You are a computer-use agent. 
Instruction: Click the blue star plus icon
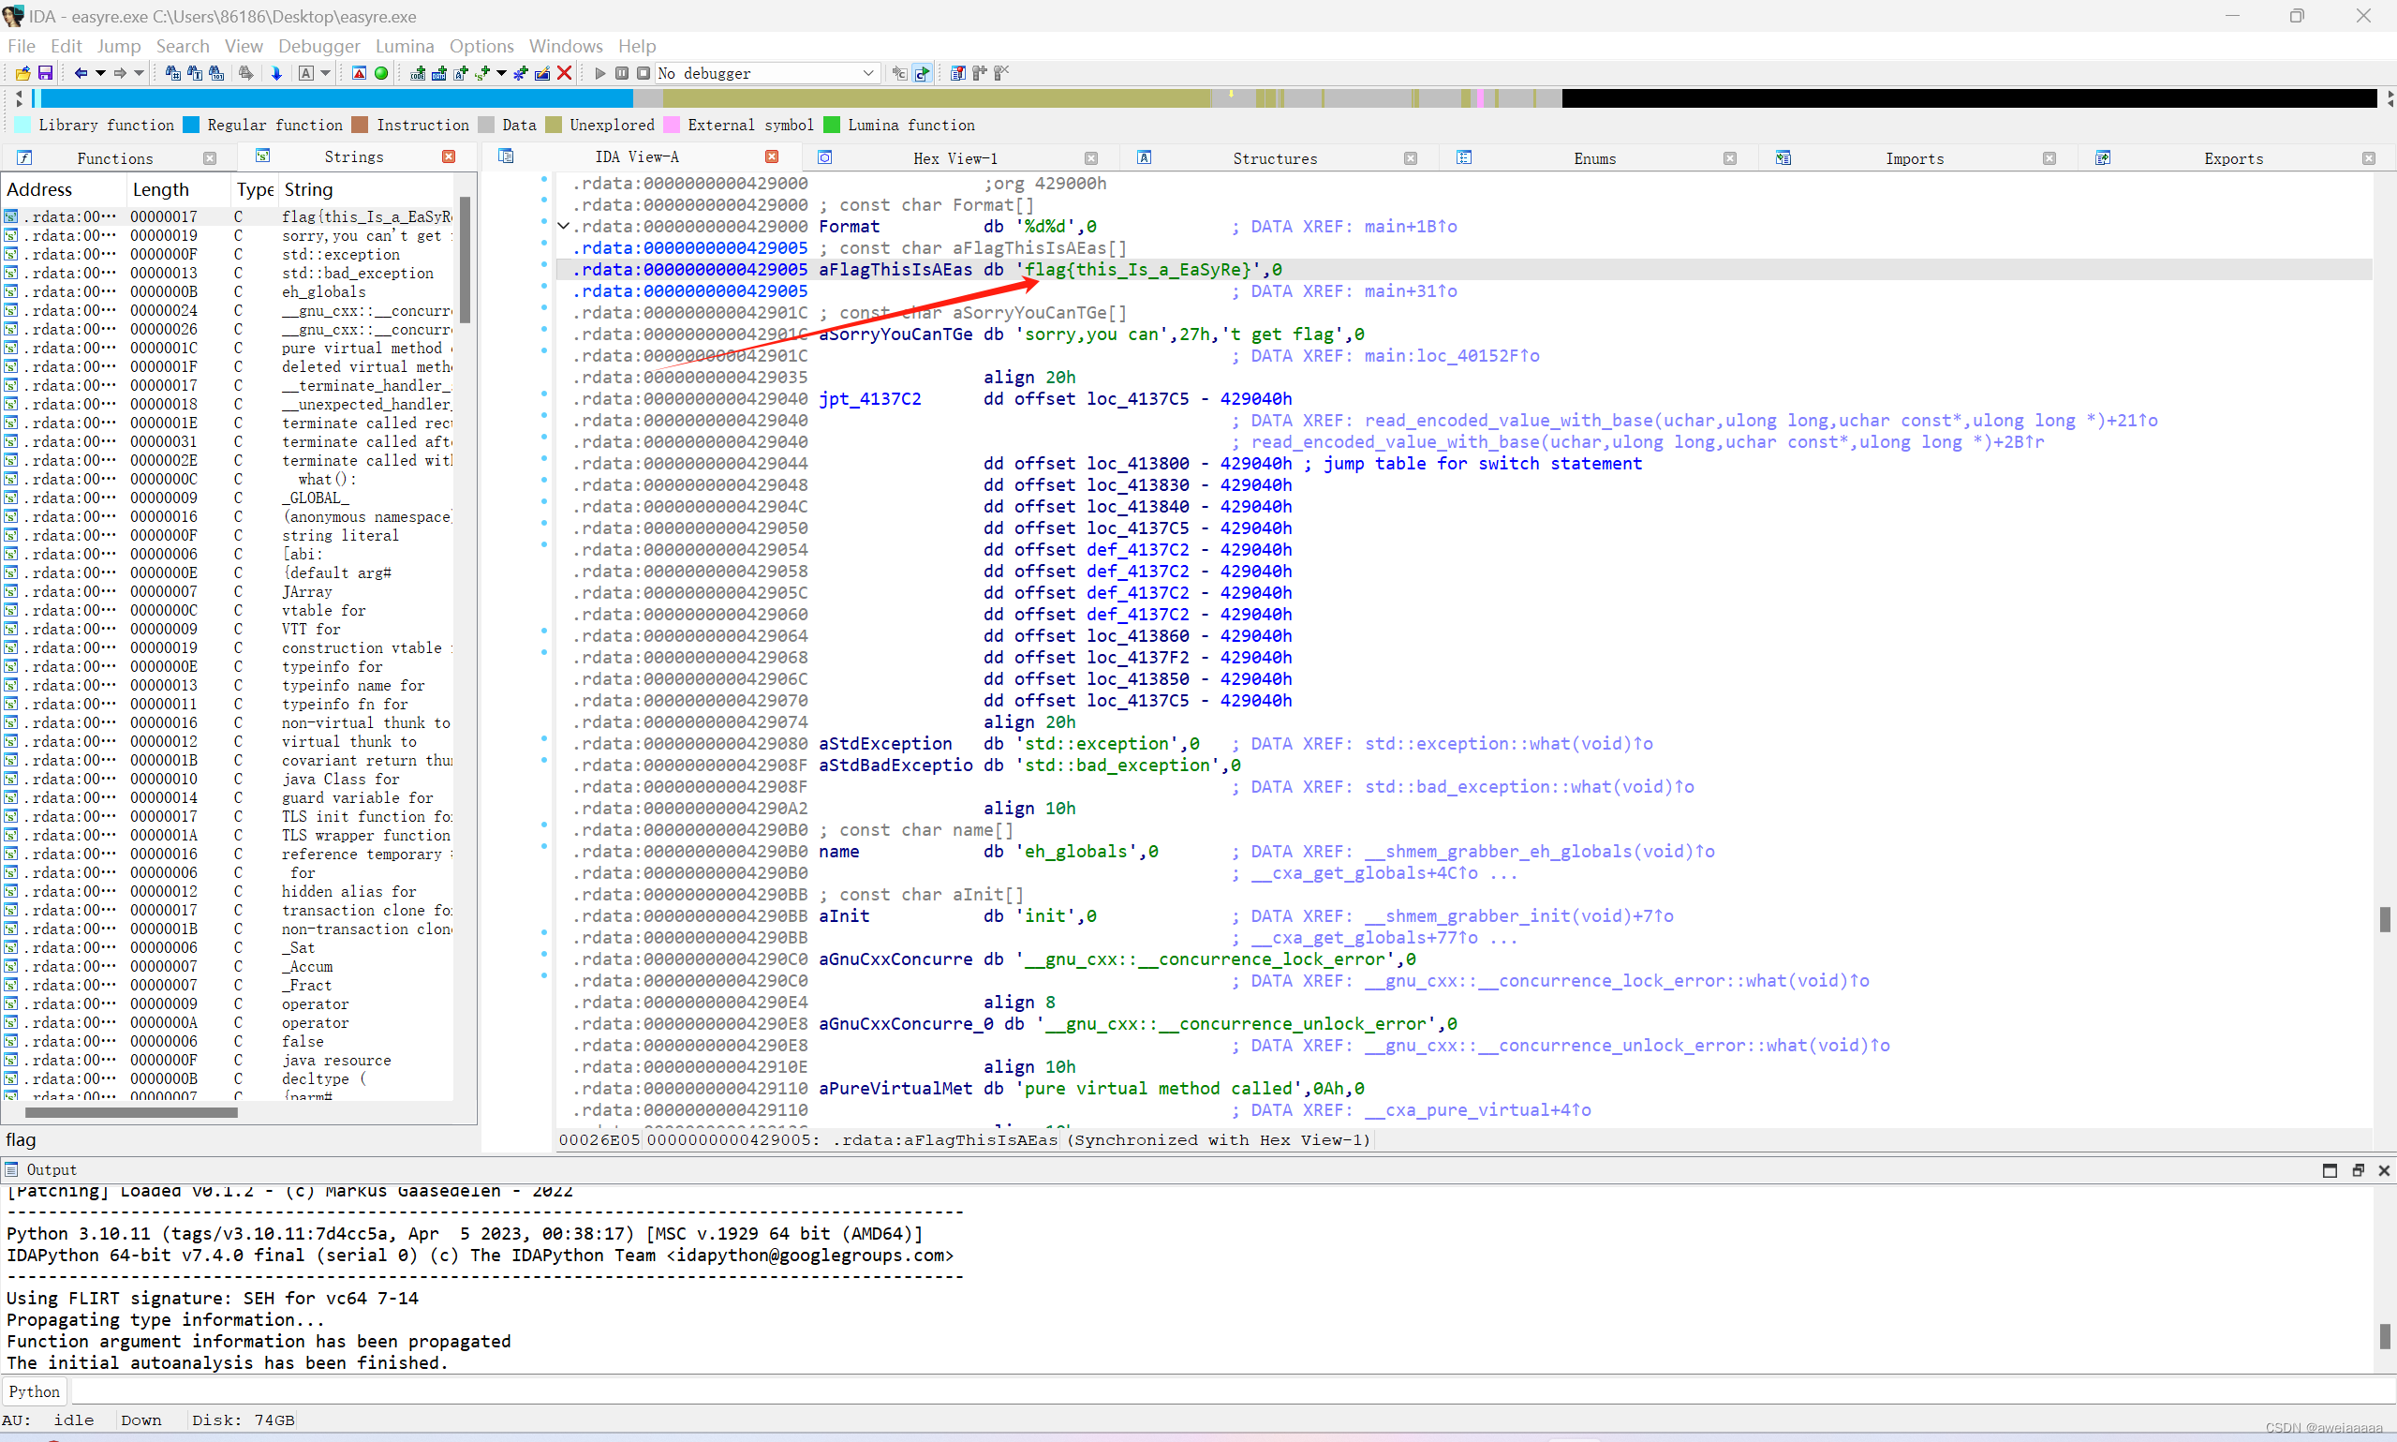click(x=522, y=73)
